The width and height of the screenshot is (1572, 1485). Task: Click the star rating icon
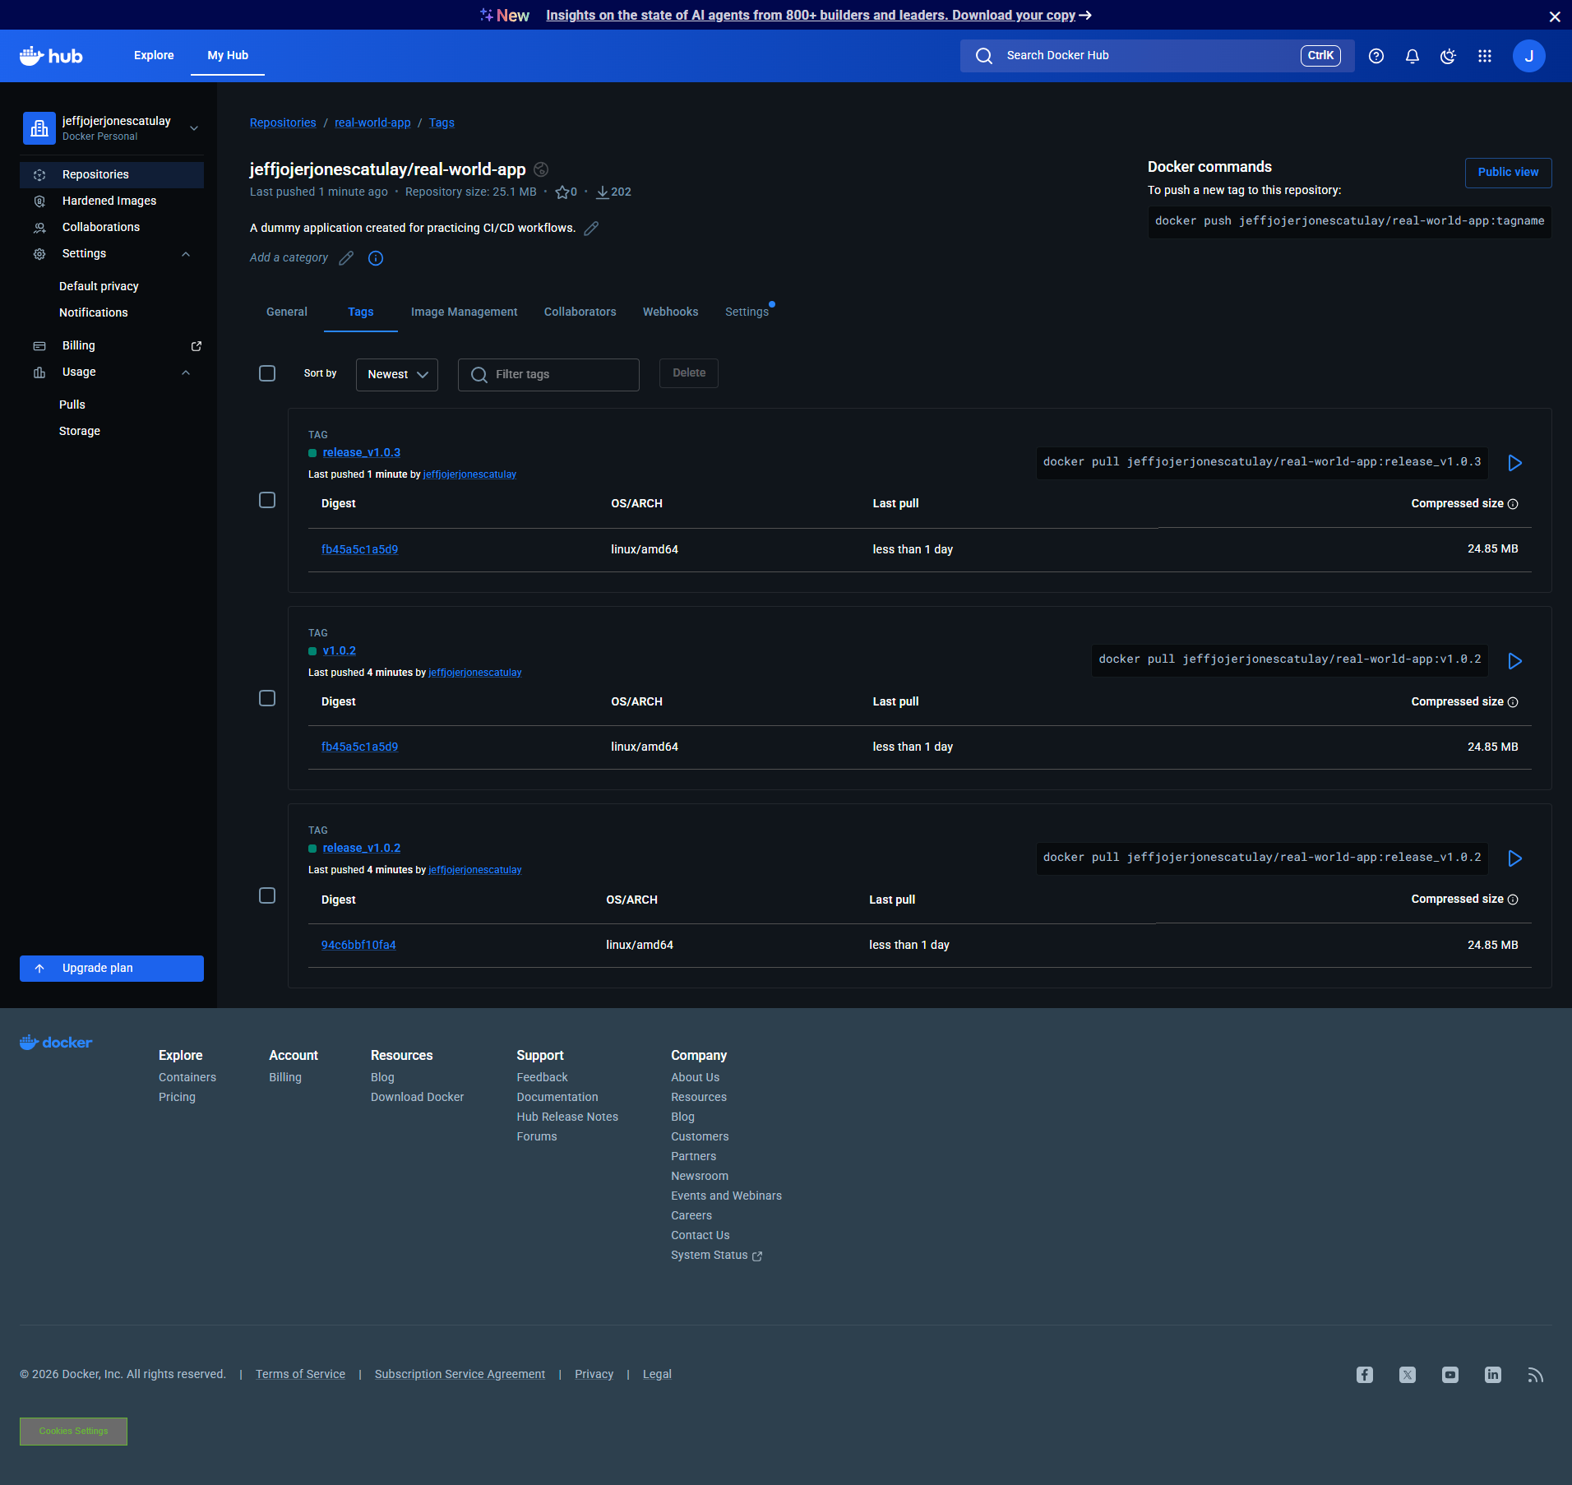pos(562,192)
